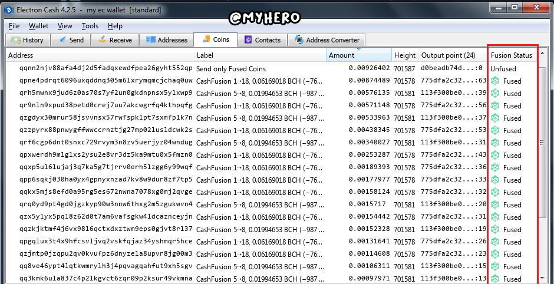
Task: Click the Fused icon in row 0.00158124
Action: 496,193
